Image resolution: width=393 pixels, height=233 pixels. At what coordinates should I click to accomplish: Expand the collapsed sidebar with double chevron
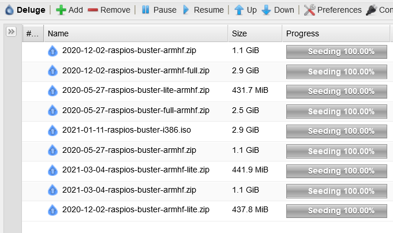tap(12, 32)
